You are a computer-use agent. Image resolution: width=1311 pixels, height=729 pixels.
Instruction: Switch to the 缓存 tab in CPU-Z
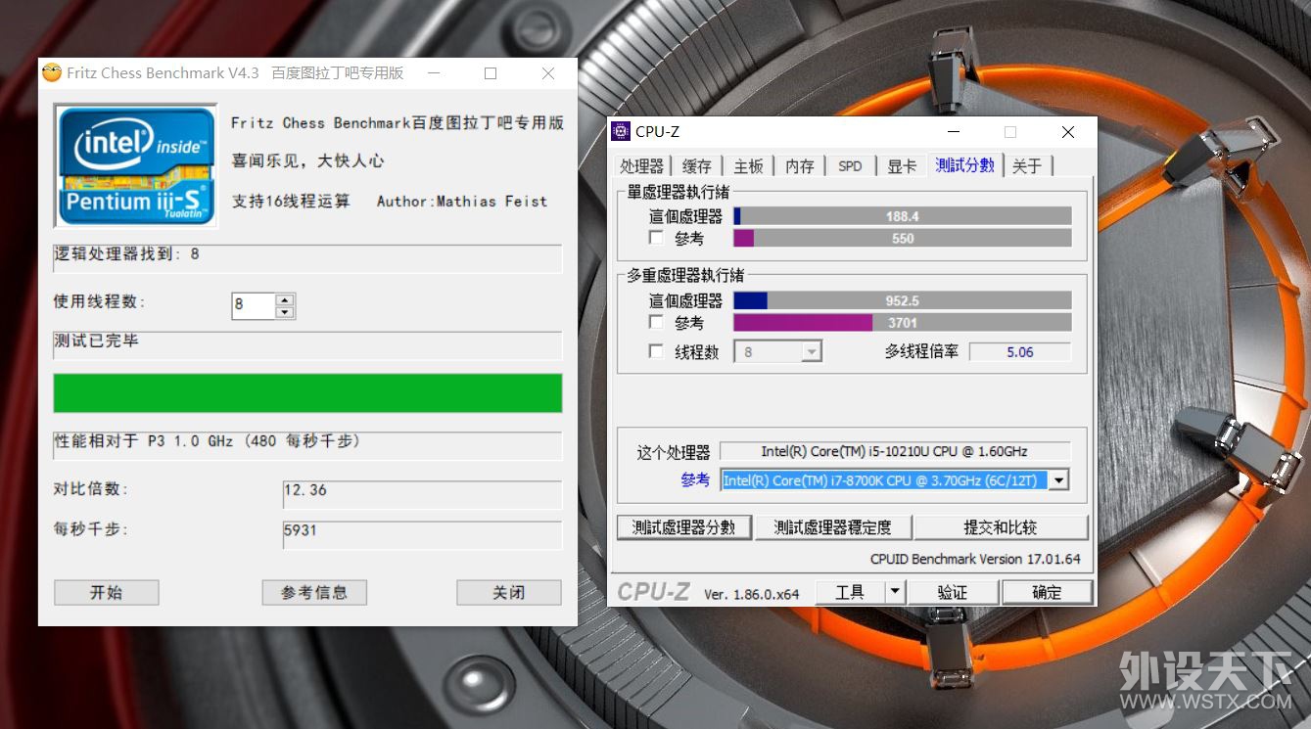point(697,166)
